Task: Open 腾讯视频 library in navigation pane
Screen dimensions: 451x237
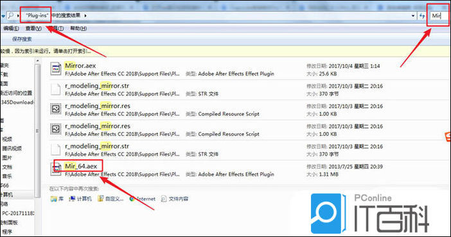Action: pos(12,149)
